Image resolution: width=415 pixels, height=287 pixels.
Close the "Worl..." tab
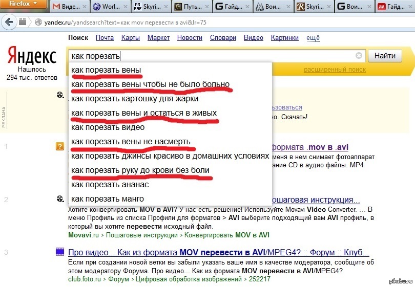pos(126,7)
